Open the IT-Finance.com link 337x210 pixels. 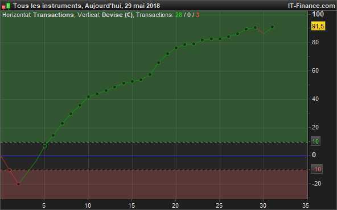[311, 6]
